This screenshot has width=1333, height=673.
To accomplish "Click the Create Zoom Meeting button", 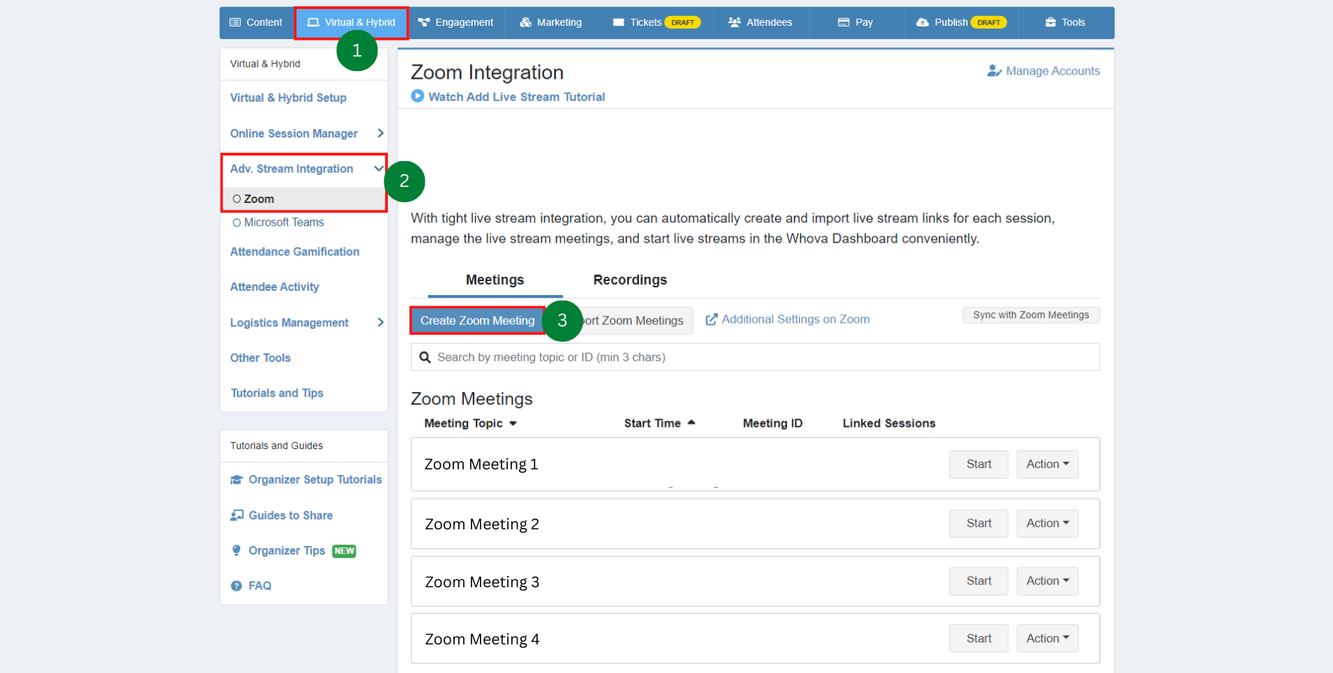I will 477,320.
